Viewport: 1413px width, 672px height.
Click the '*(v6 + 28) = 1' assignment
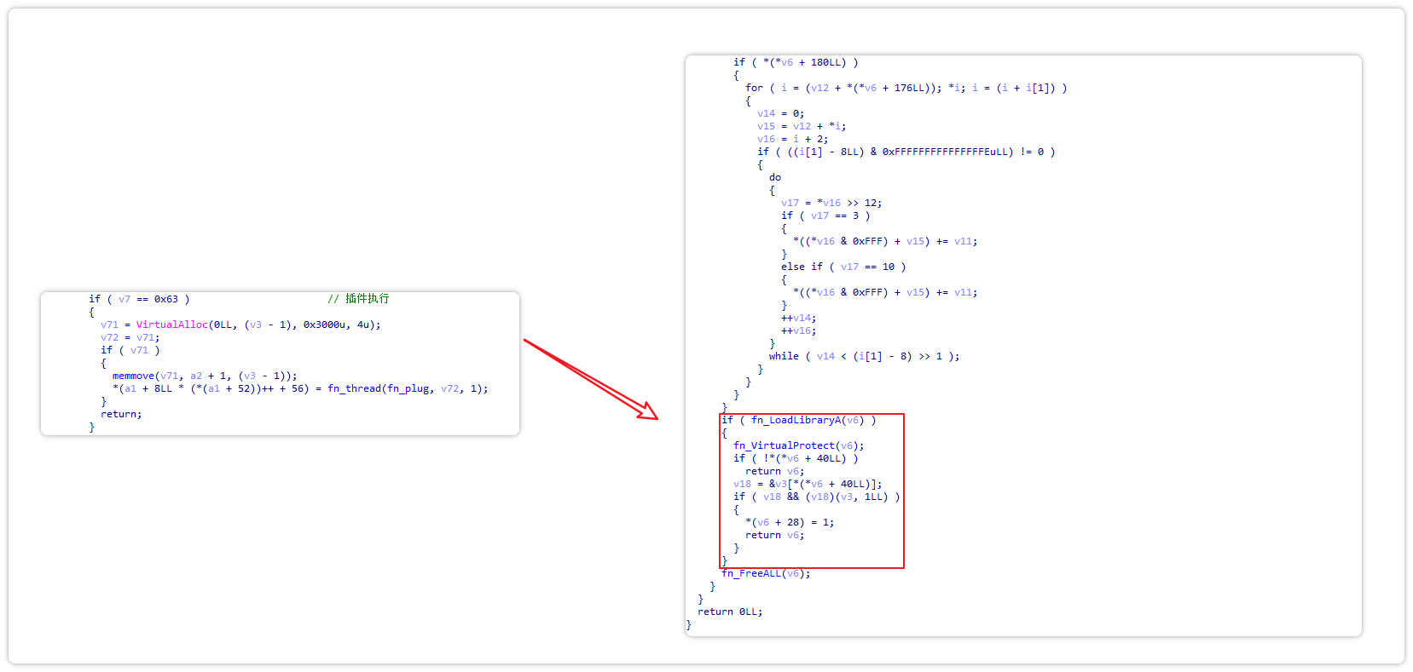coord(789,522)
